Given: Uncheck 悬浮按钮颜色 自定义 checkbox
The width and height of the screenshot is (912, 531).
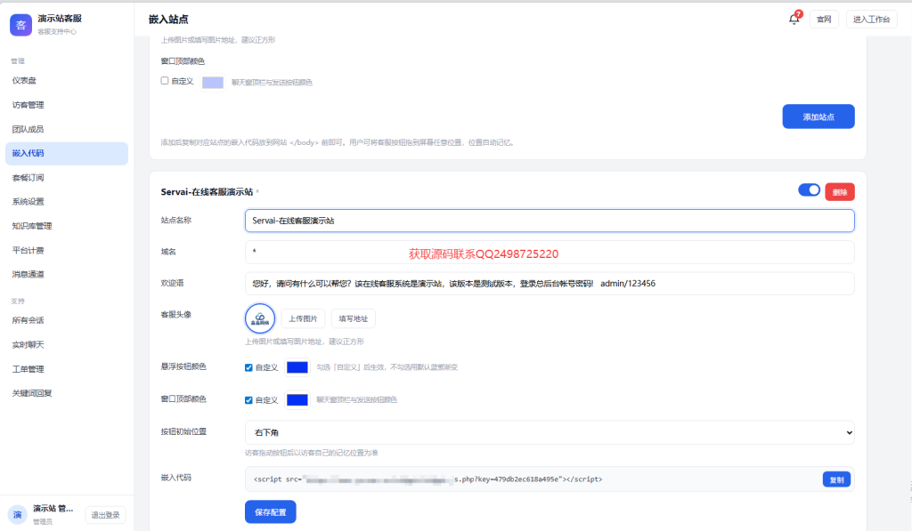Looking at the screenshot, I should pos(248,367).
